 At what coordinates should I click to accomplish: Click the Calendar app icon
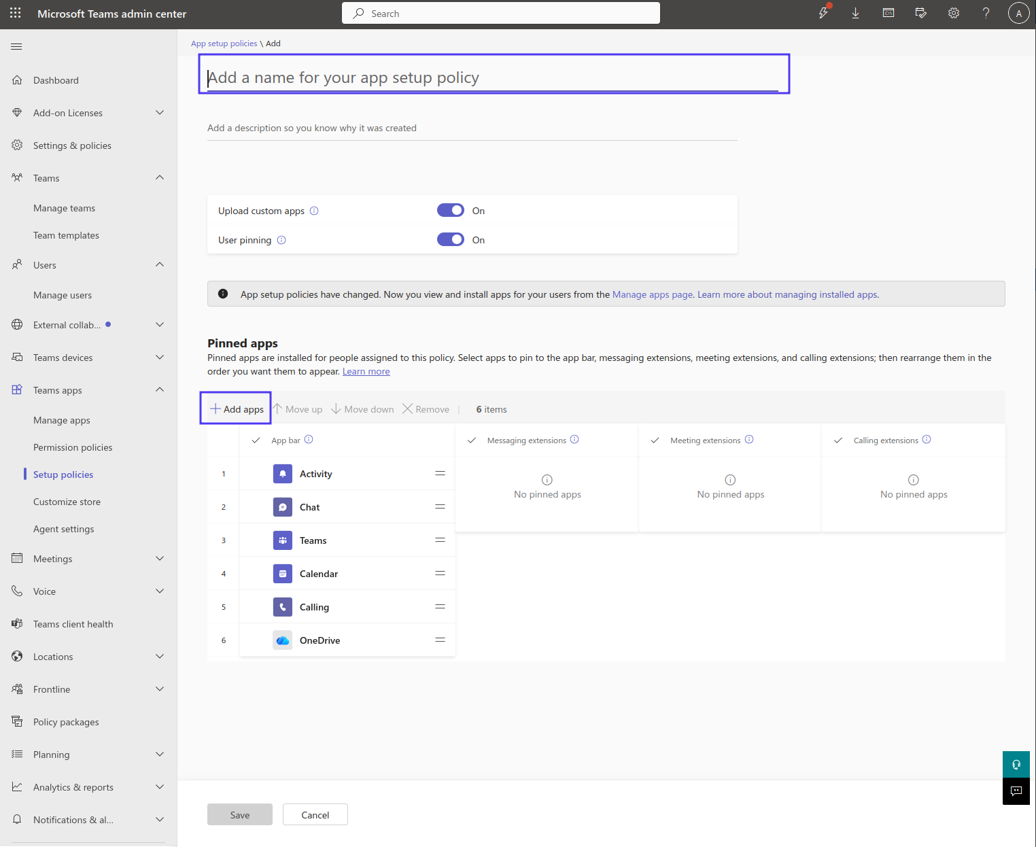[283, 574]
